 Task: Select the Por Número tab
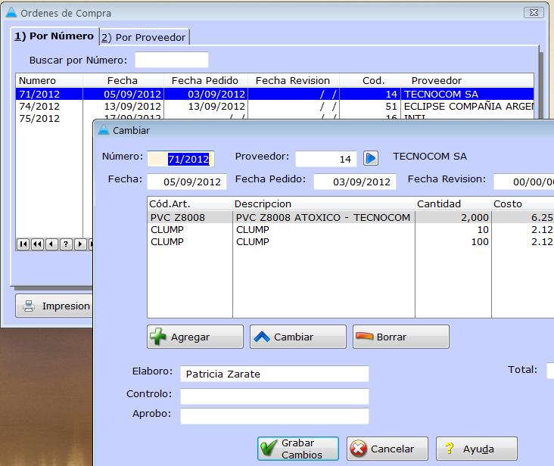(54, 36)
